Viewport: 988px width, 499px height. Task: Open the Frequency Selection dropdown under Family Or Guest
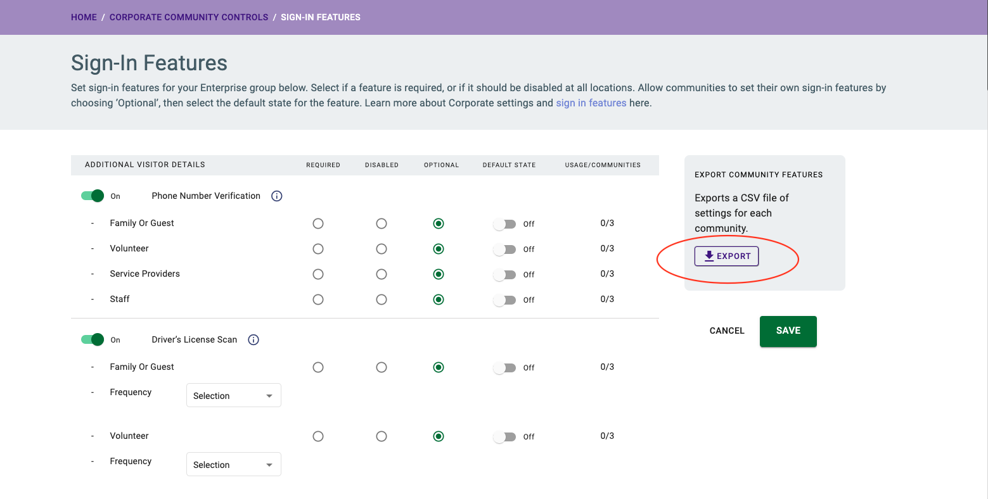pos(233,395)
